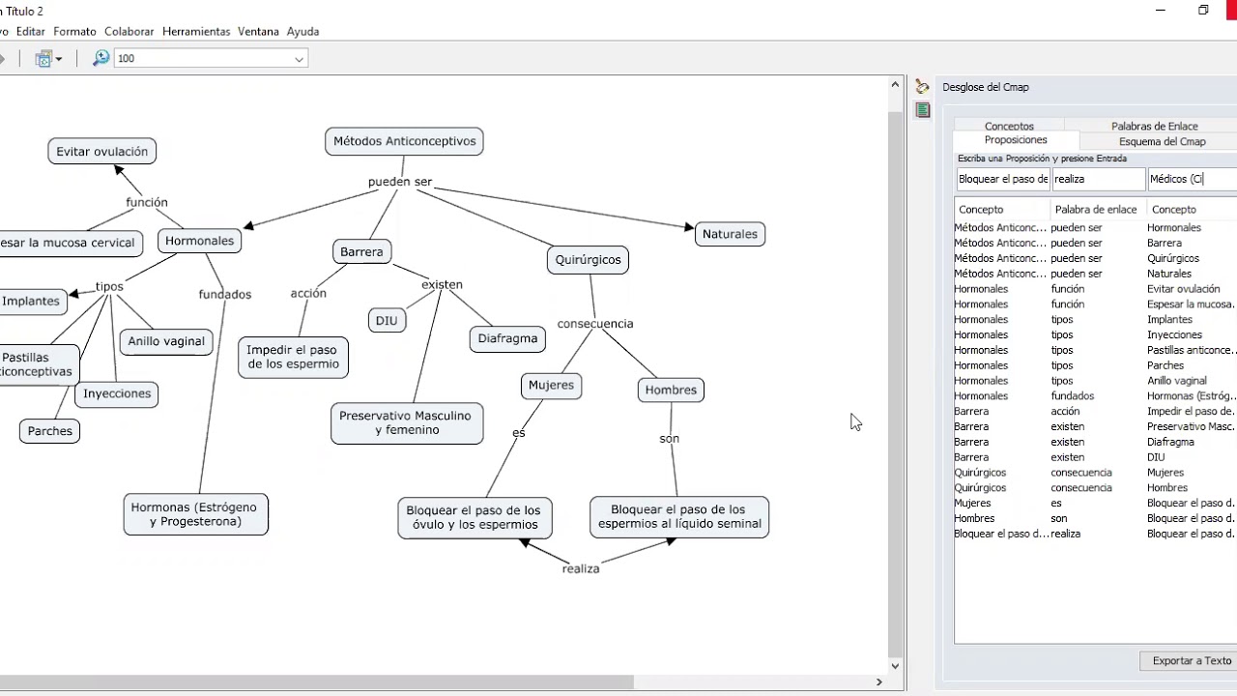Expand the zoom level dropdown showing 100
The image size is (1237, 696).
pyautogui.click(x=299, y=59)
